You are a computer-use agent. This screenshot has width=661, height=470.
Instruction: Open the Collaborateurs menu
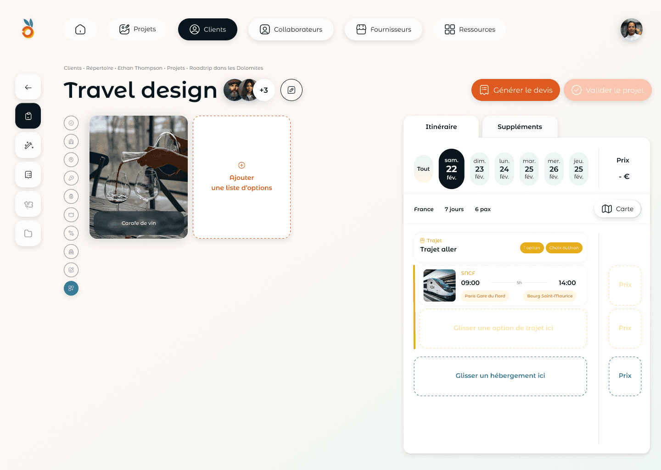point(291,29)
